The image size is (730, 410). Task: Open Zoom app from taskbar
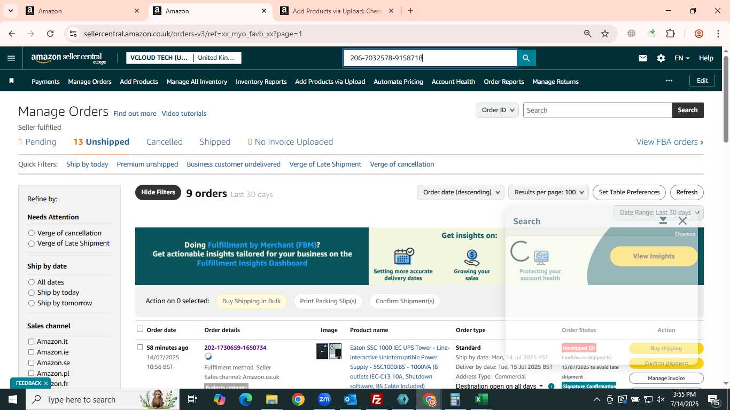pyautogui.click(x=324, y=399)
